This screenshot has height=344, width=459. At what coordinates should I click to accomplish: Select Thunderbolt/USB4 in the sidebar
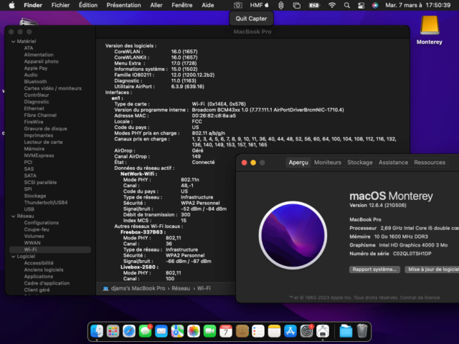coord(46,202)
